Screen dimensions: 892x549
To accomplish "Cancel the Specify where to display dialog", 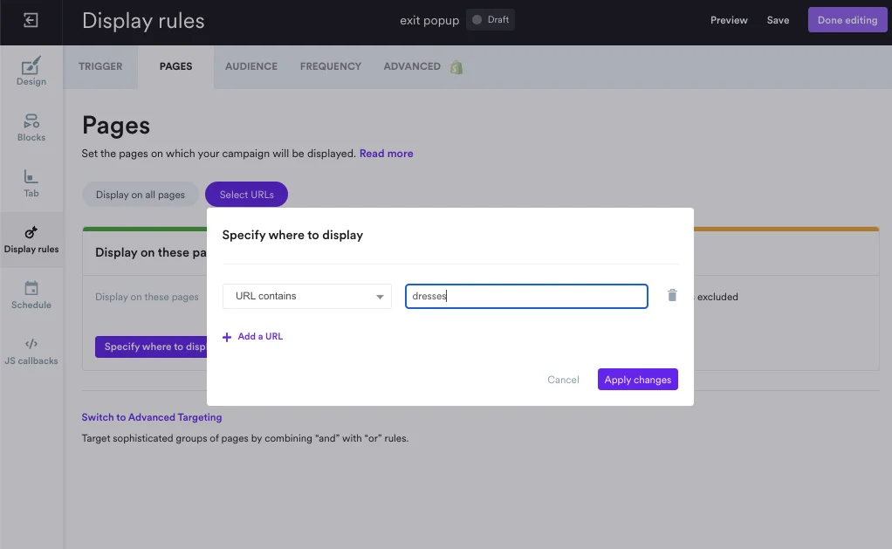I will tap(563, 379).
